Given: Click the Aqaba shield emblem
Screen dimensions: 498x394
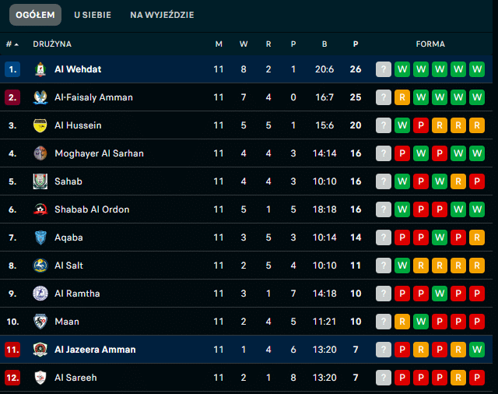Looking at the screenshot, I should pyautogui.click(x=40, y=237).
